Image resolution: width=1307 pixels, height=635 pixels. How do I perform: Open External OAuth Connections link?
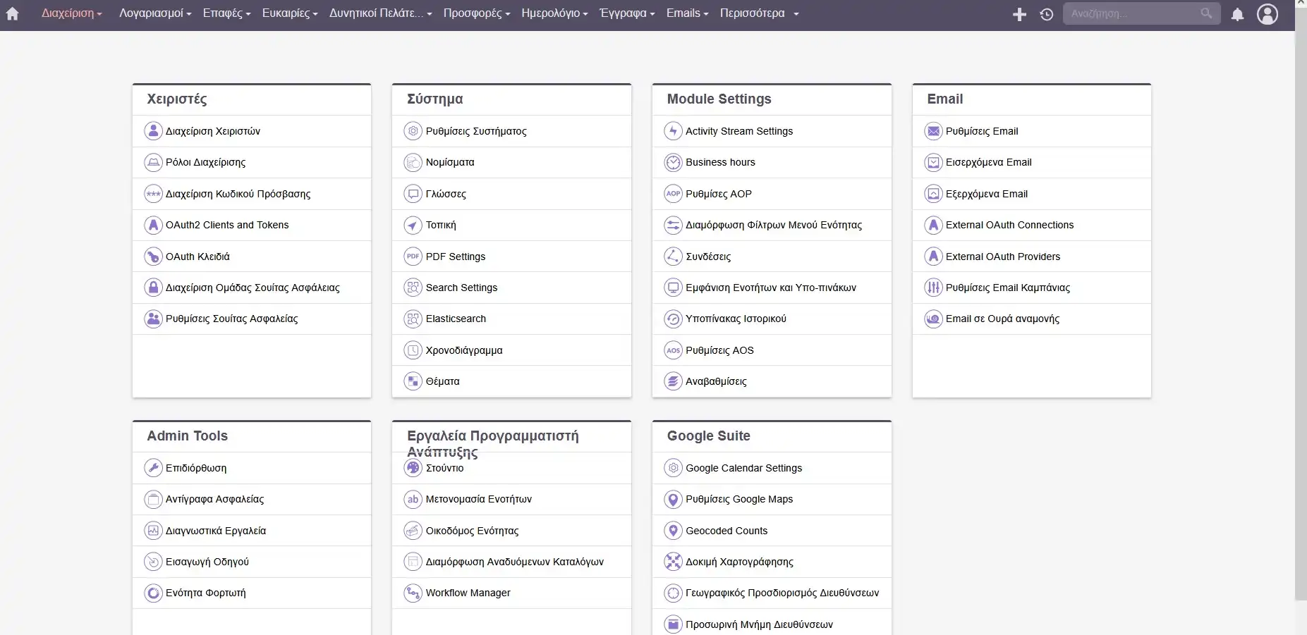(x=1009, y=225)
